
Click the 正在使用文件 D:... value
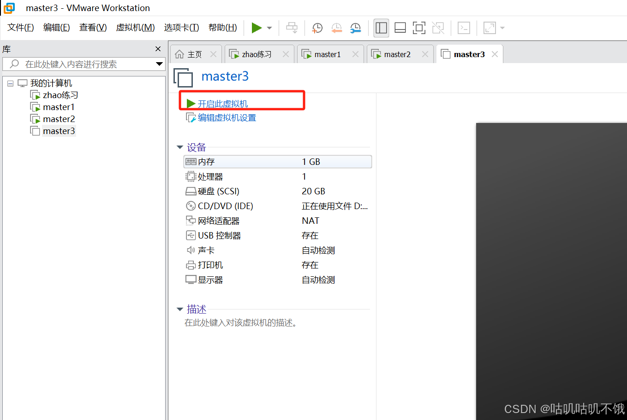click(x=335, y=206)
